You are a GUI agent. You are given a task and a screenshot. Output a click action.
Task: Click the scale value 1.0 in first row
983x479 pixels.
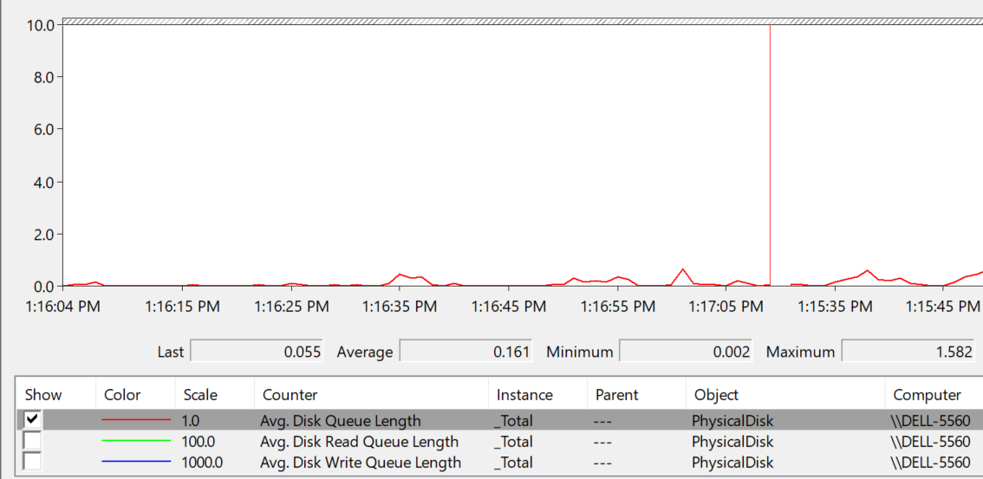(191, 420)
